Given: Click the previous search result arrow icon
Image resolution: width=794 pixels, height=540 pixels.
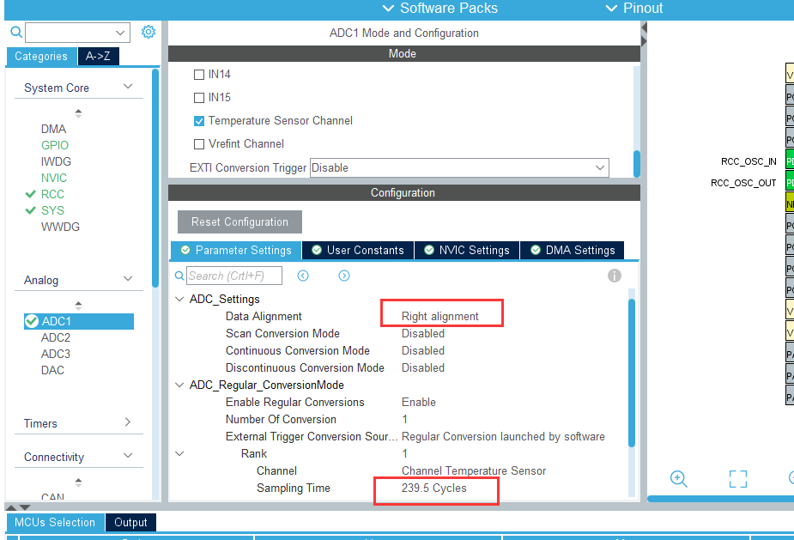Looking at the screenshot, I should (x=303, y=276).
